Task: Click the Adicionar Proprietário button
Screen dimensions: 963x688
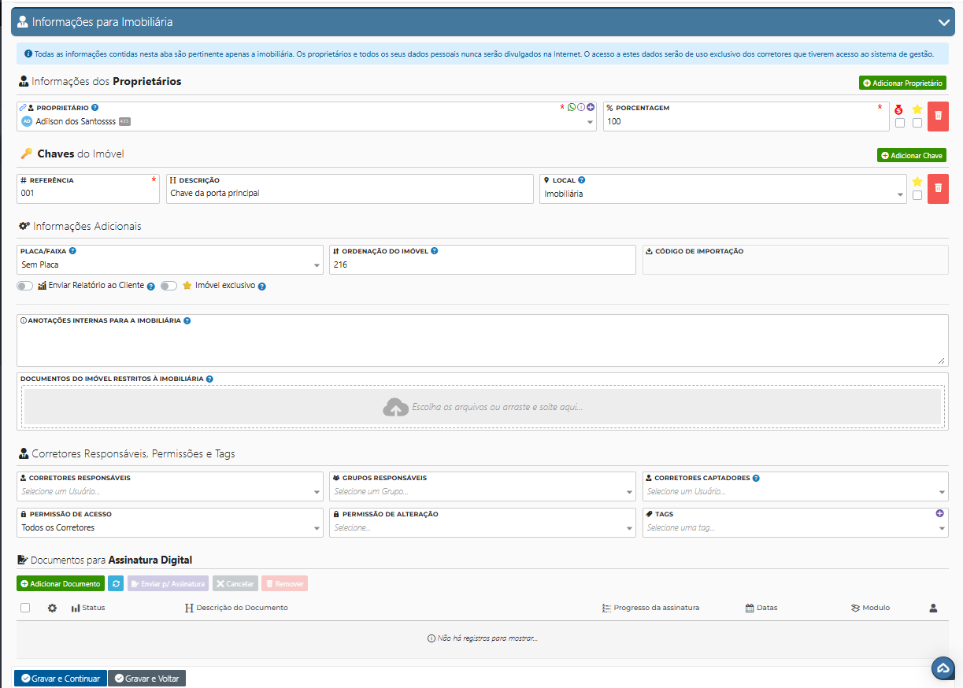Action: (902, 83)
